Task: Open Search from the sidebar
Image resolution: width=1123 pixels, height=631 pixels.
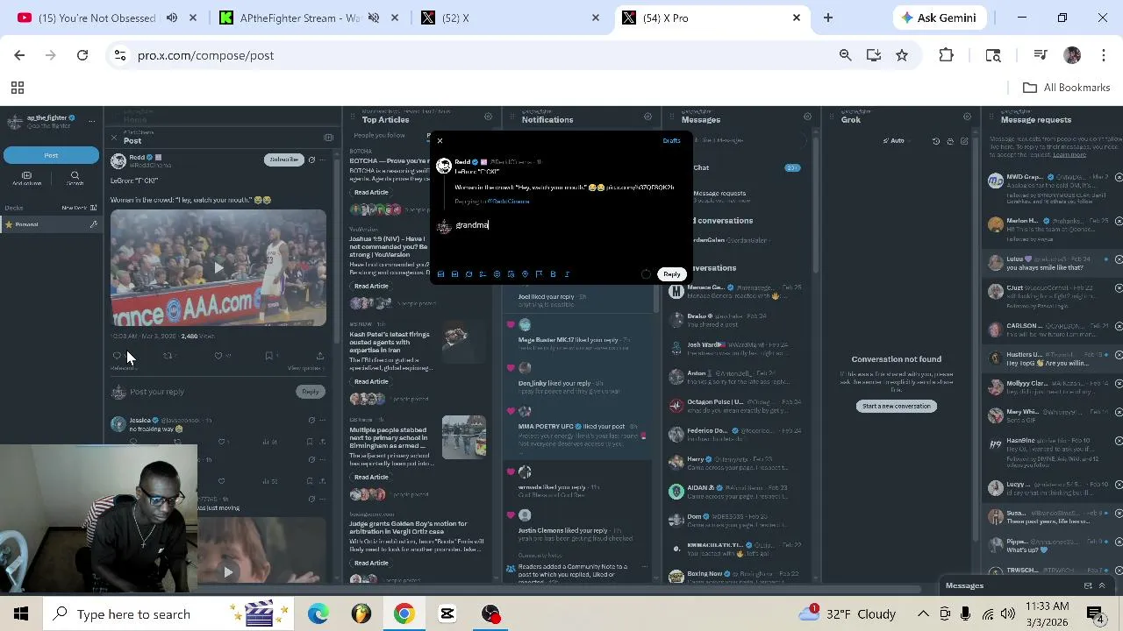Action: 75,178
